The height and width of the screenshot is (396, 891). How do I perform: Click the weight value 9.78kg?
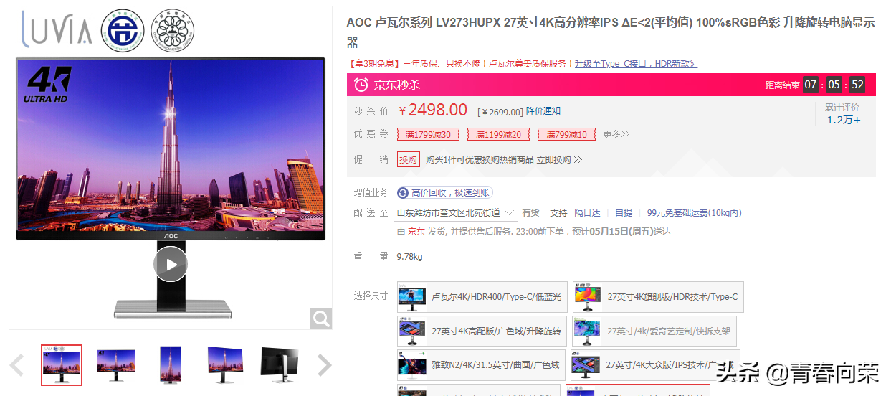(x=409, y=257)
